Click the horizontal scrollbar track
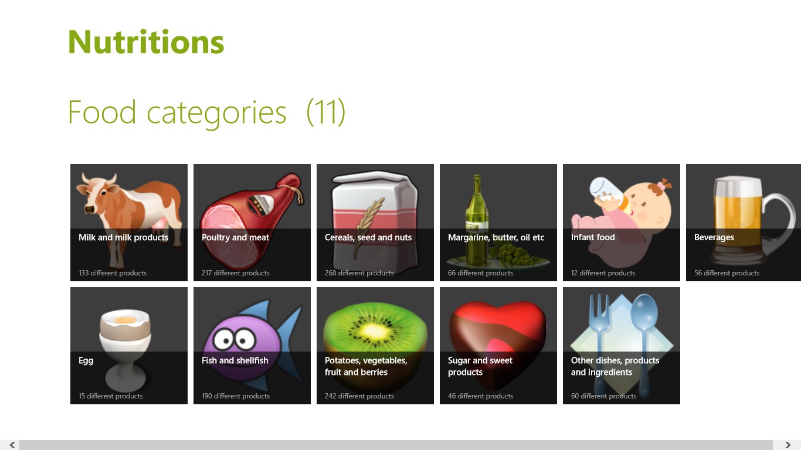This screenshot has height=450, width=801. click(x=400, y=444)
